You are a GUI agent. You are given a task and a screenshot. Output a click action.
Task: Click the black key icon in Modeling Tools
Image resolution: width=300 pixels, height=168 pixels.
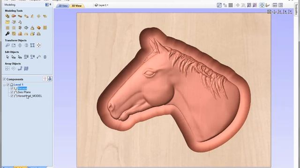[7, 34]
